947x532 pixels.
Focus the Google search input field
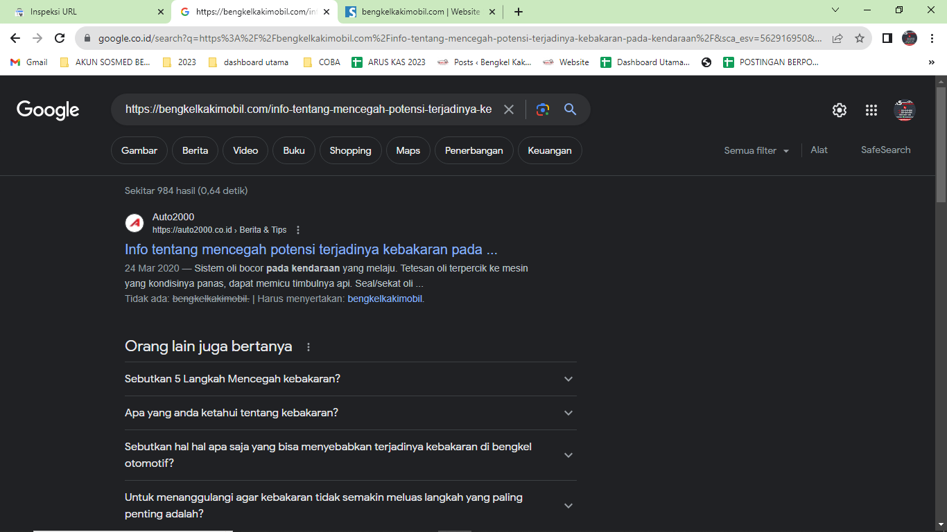click(x=309, y=109)
